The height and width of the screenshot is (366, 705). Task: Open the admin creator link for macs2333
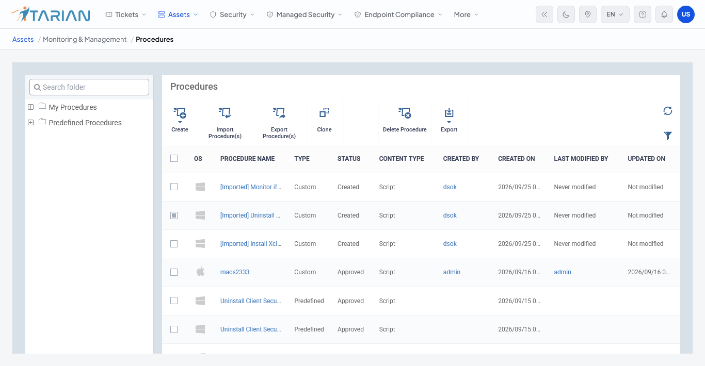452,272
